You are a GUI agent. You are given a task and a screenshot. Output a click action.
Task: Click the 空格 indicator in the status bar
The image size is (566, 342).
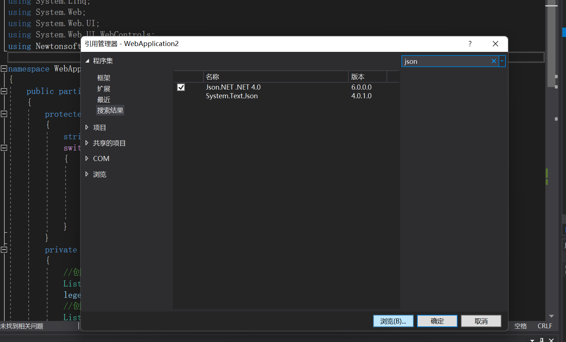click(x=520, y=326)
